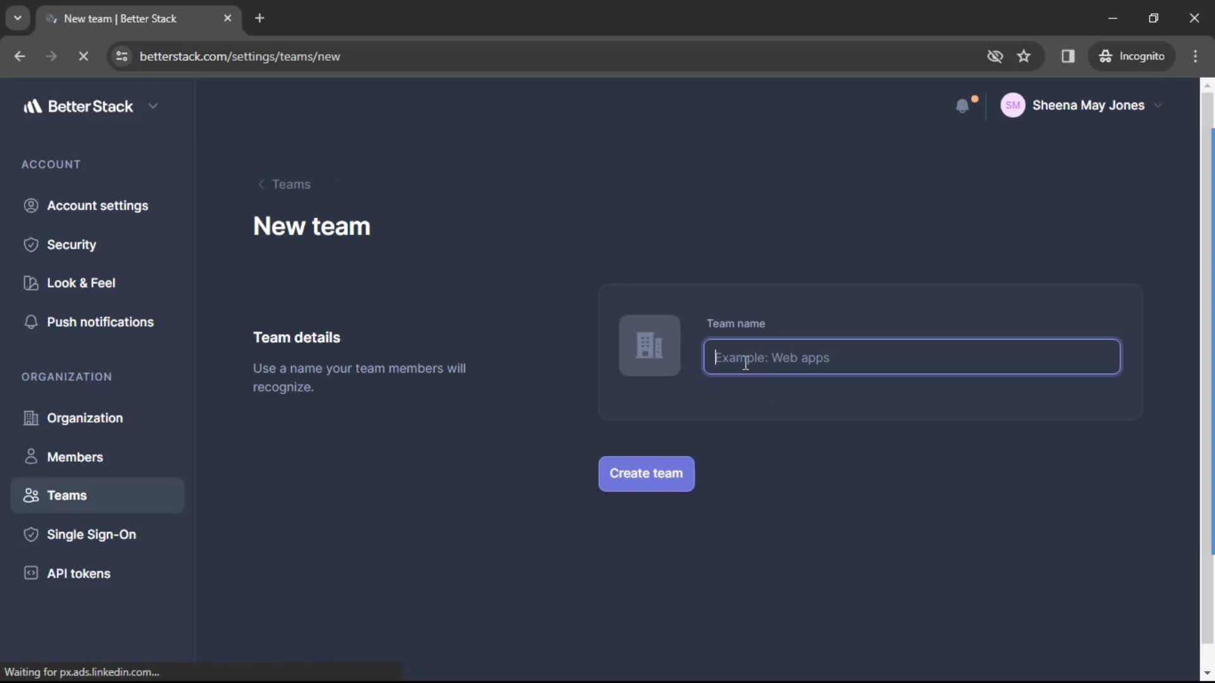Bookmark this page with the star
Screen dimensions: 1215x683
click(1024, 56)
